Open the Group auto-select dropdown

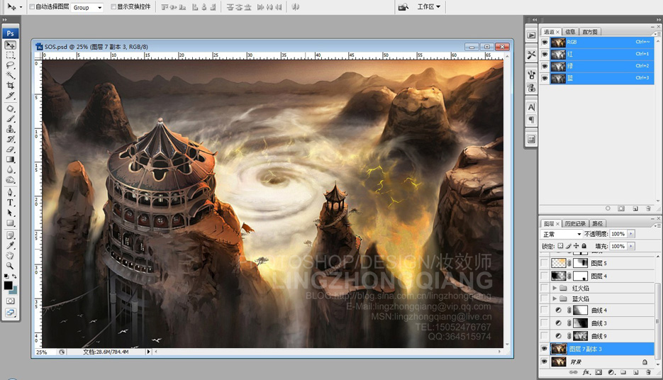click(x=87, y=8)
